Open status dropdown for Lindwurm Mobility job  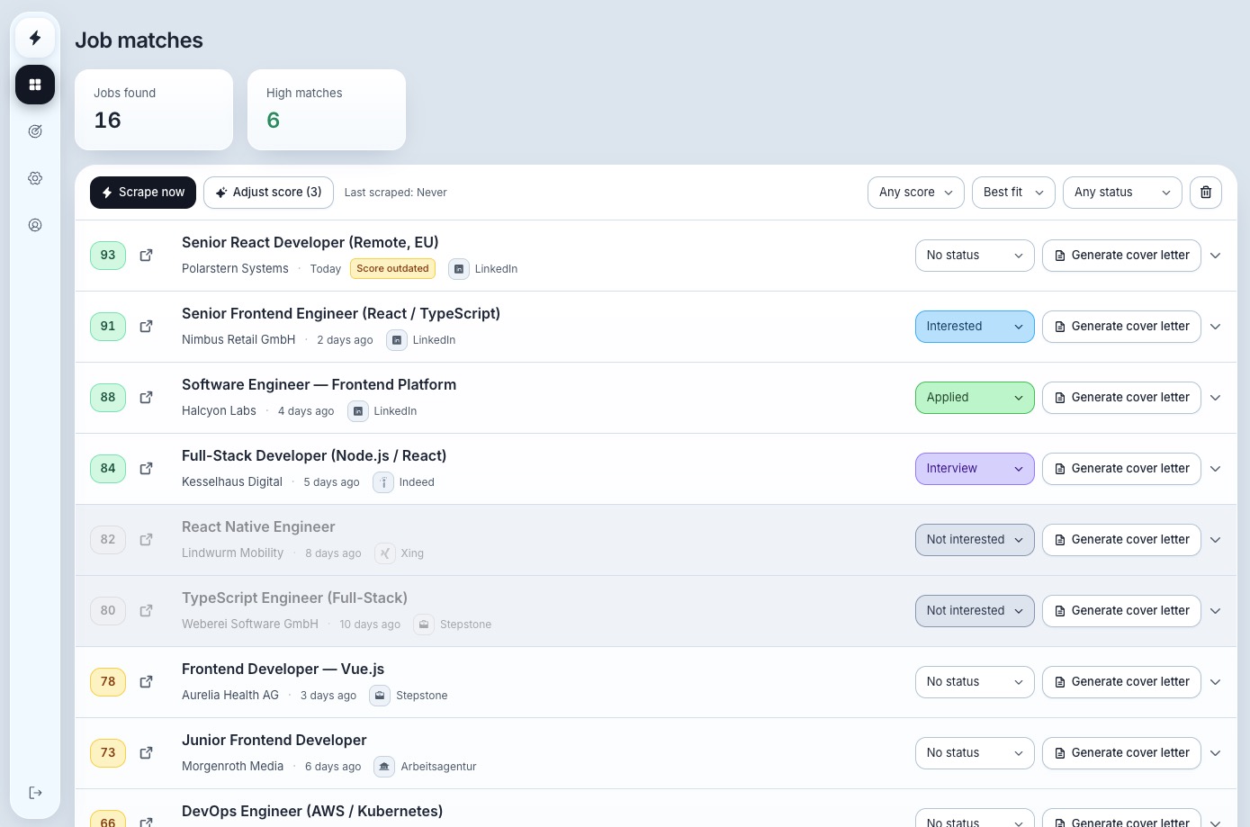[x=975, y=540]
